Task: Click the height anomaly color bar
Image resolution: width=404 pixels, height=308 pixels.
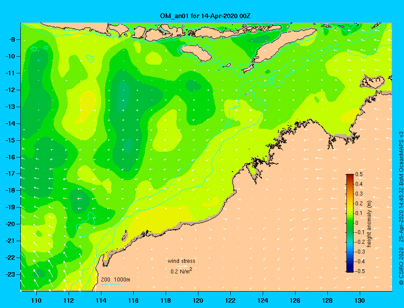Action: pos(350,223)
